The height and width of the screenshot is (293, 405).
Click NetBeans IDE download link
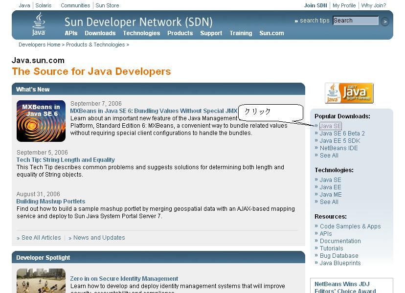[339, 148]
